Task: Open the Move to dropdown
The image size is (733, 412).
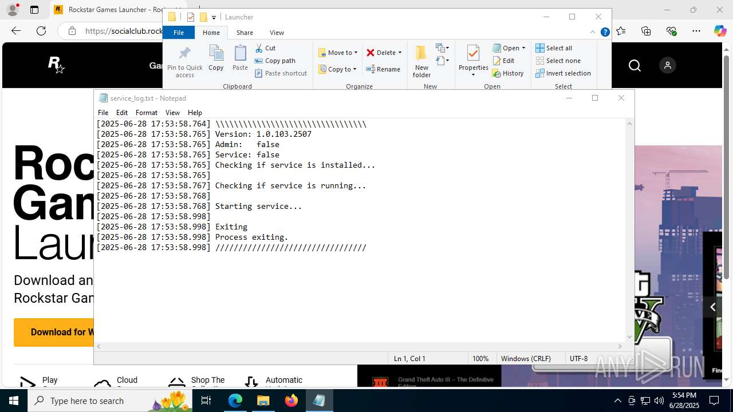Action: (338, 53)
